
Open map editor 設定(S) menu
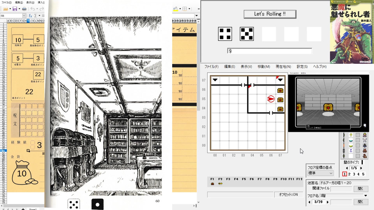point(302,66)
